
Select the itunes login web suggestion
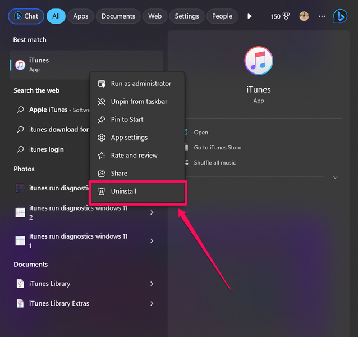[x=46, y=149]
